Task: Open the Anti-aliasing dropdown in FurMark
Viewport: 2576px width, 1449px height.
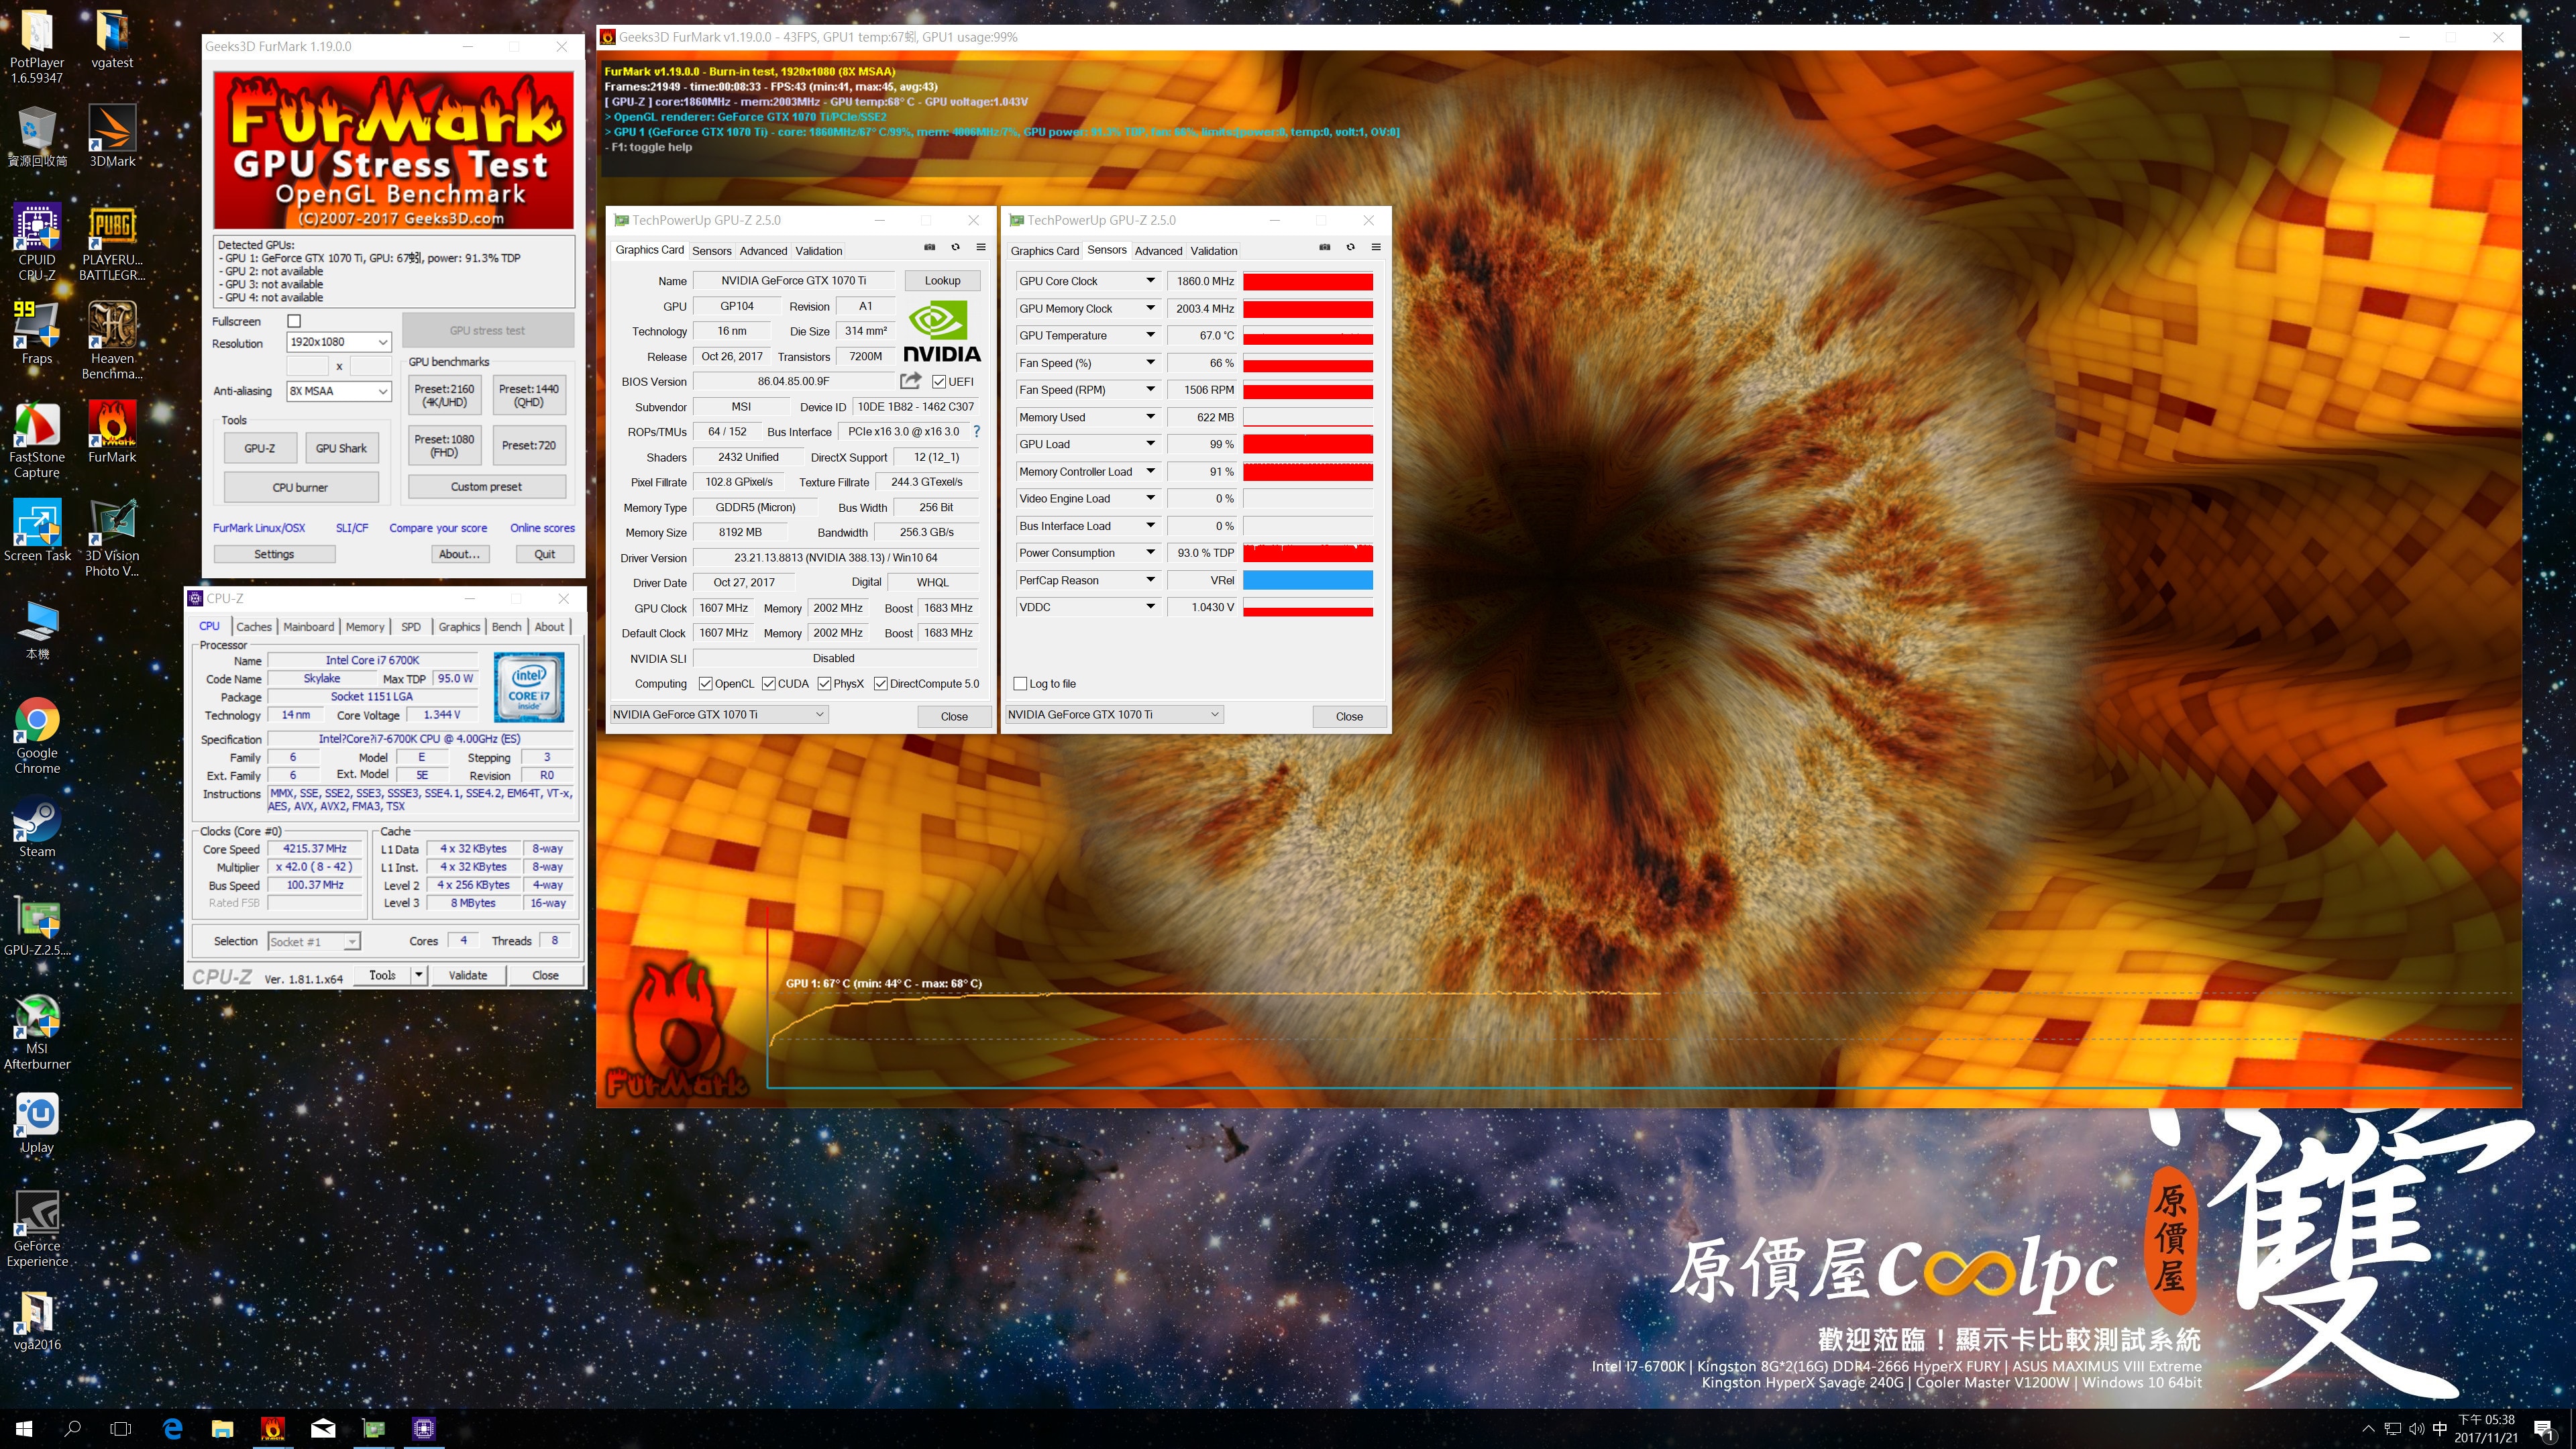Action: point(339,391)
